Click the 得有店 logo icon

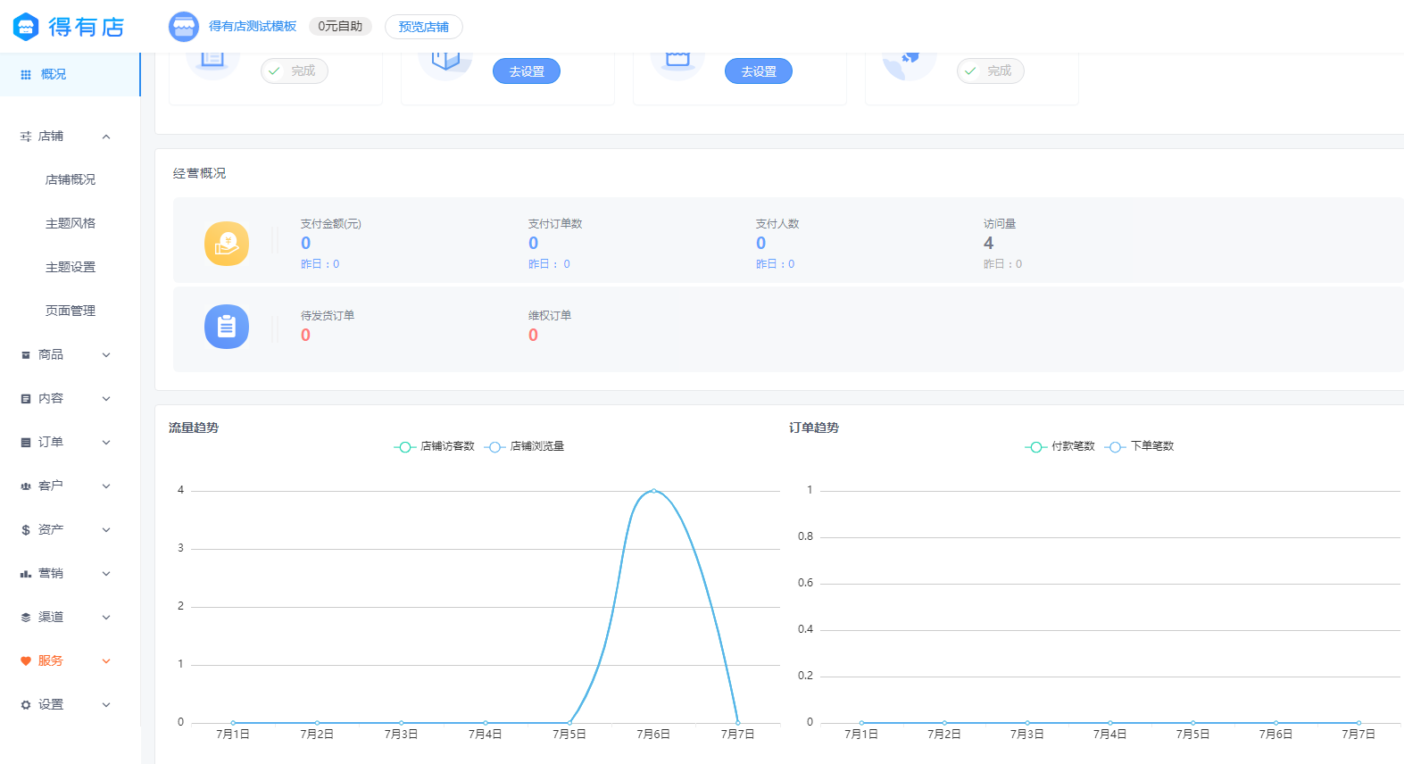26,27
